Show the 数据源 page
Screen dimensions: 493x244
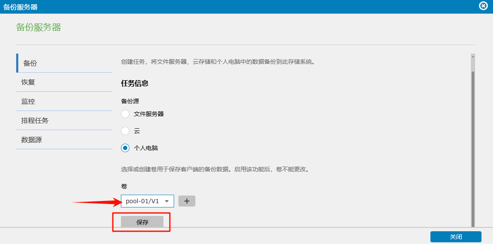(x=32, y=139)
